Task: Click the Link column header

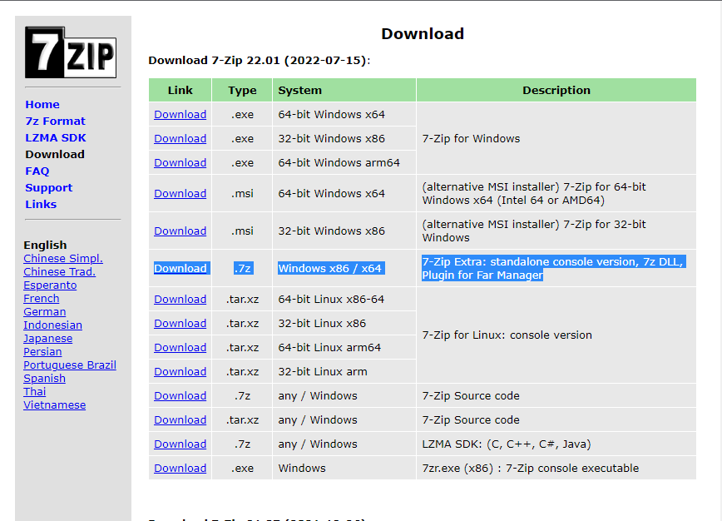Action: point(180,90)
